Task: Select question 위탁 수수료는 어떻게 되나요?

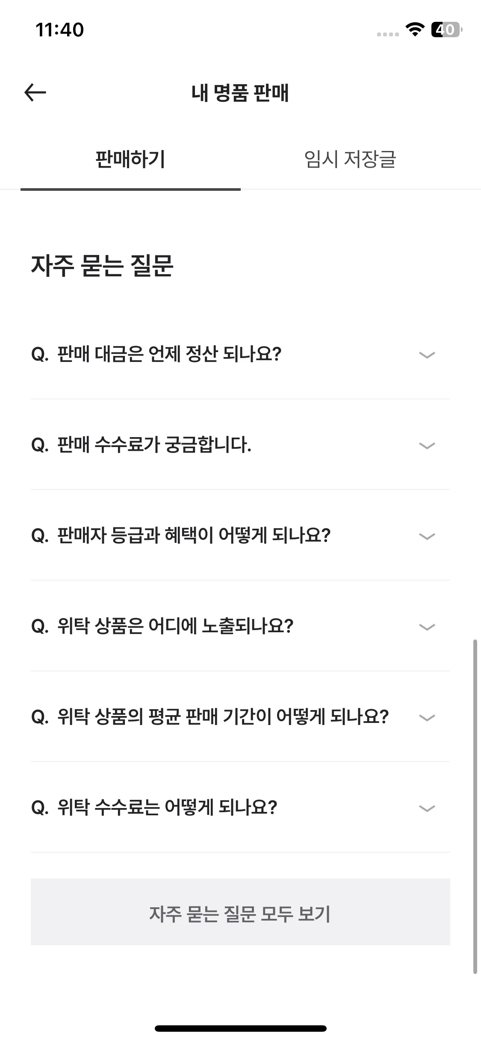Action: (154, 808)
